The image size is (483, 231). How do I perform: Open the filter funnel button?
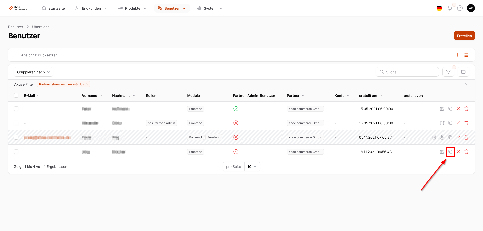coord(448,72)
